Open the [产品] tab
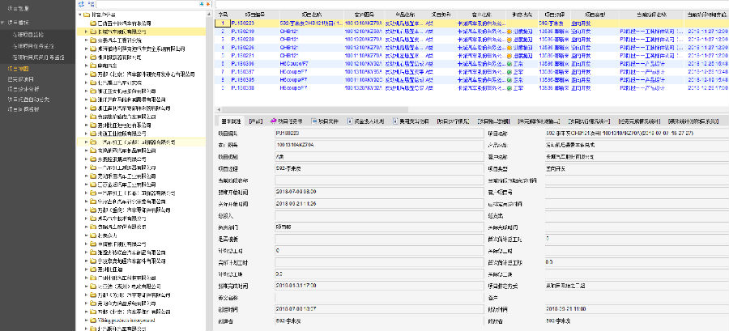 (257, 119)
